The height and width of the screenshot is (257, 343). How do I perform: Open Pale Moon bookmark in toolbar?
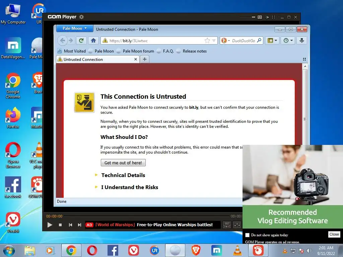[101, 51]
